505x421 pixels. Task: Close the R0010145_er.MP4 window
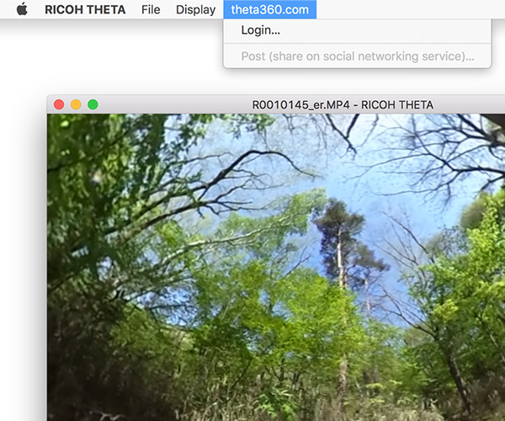point(59,104)
